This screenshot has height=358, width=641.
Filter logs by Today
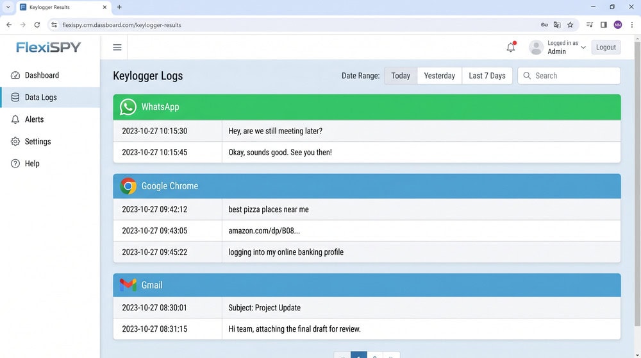pos(401,76)
